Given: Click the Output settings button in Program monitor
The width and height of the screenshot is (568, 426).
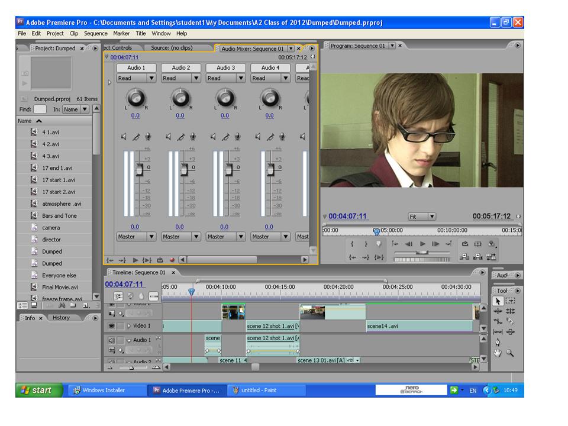Looking at the screenshot, I should click(491, 244).
